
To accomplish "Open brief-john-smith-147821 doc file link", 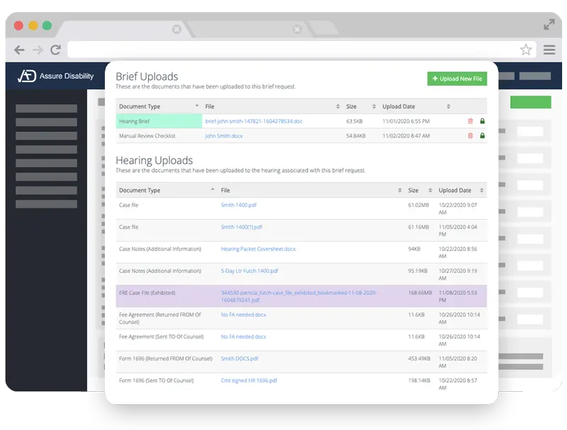I will coord(254,121).
